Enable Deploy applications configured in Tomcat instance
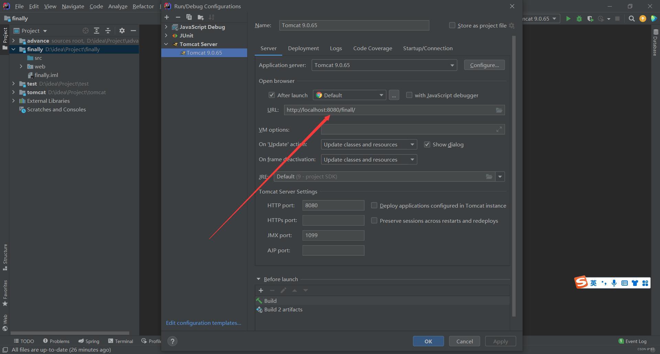Screen dimensions: 660x354 click(374, 206)
